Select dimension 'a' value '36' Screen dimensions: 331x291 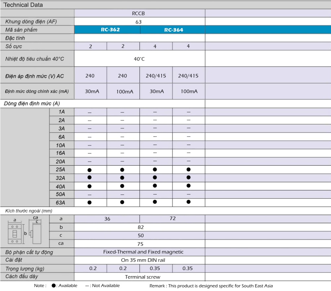107,219
